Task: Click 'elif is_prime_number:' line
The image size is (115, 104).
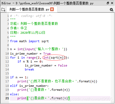Action: [29, 86]
